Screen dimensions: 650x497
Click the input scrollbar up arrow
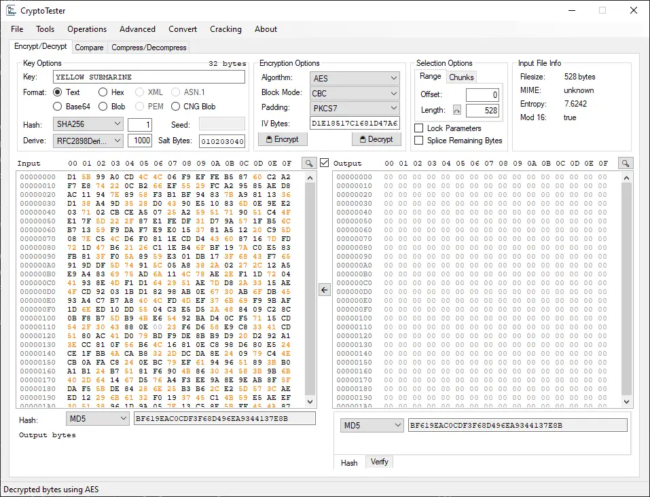pyautogui.click(x=310, y=178)
